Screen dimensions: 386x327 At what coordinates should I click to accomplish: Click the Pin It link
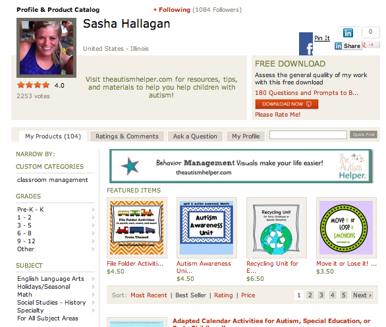click(322, 38)
